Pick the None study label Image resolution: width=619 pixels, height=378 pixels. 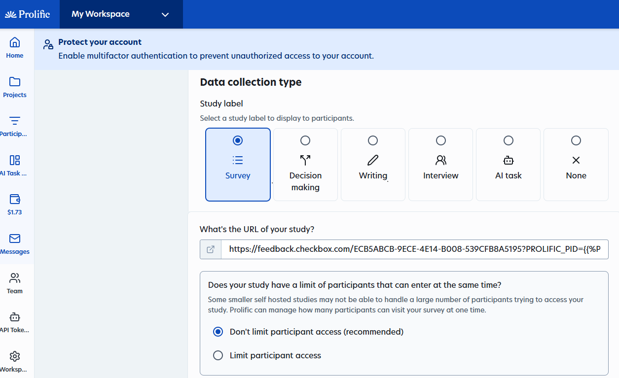tap(576, 165)
